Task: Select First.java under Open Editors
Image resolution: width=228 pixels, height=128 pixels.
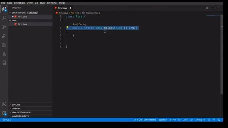Action: tap(31, 17)
